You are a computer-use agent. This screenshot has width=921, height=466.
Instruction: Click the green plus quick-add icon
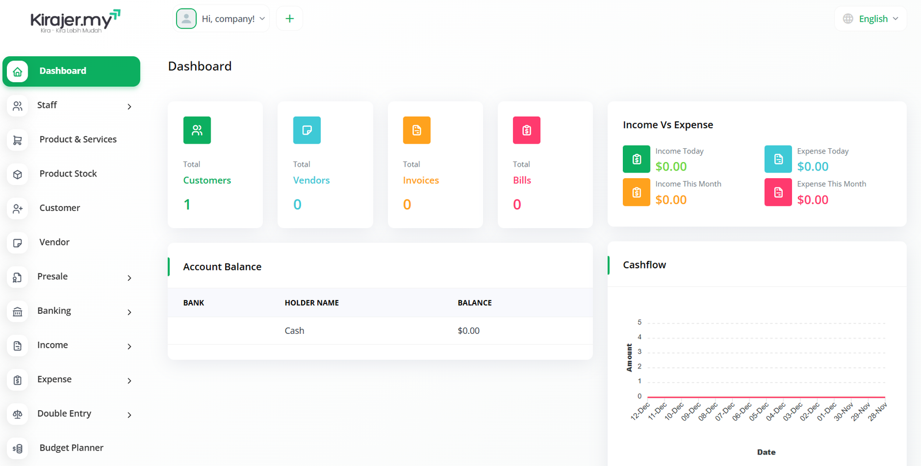click(x=290, y=19)
